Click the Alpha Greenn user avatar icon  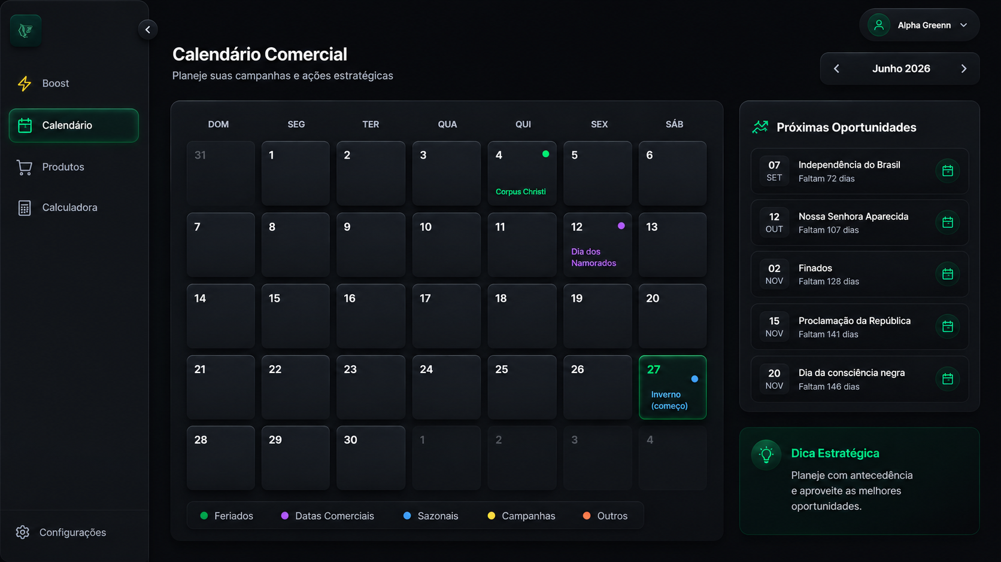click(x=879, y=25)
